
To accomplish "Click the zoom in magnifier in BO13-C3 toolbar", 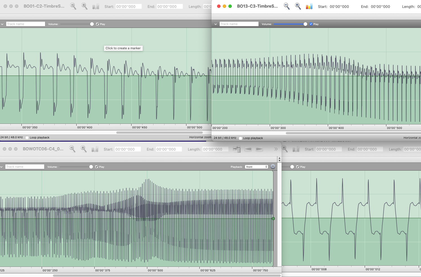I will pos(298,6).
